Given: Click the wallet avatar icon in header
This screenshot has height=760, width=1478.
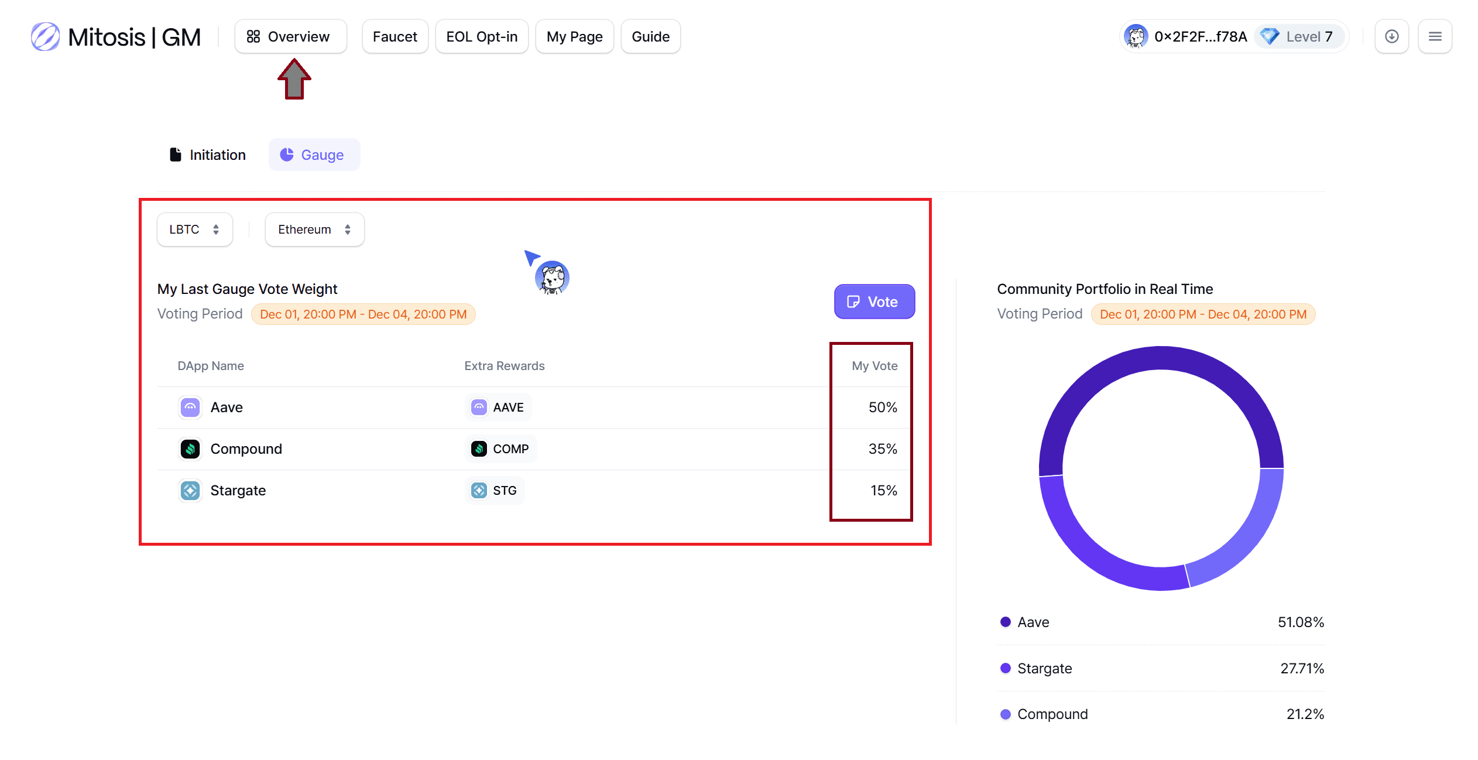Looking at the screenshot, I should 1136,36.
